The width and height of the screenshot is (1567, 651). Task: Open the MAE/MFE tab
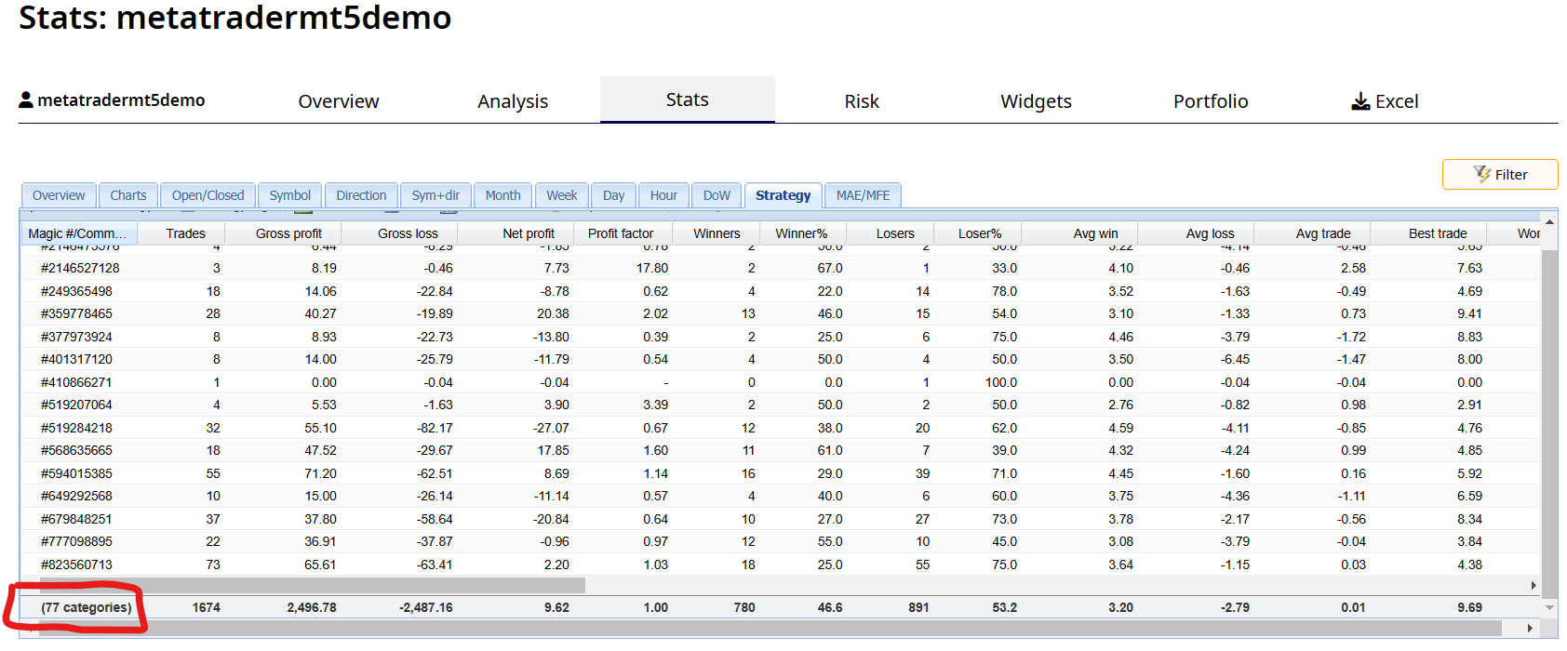[x=864, y=195]
